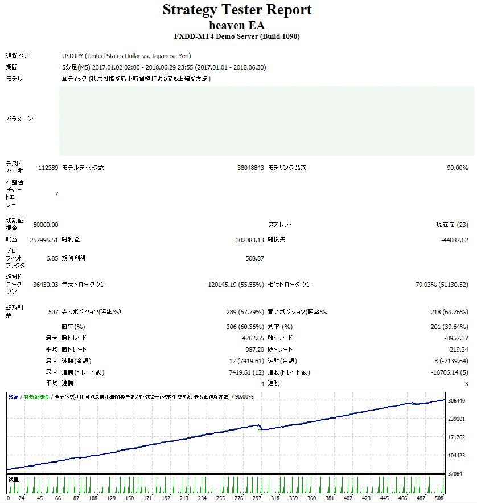Click loss trades value 201 (39.64%)
The width and height of the screenshot is (477, 503).
450,327
